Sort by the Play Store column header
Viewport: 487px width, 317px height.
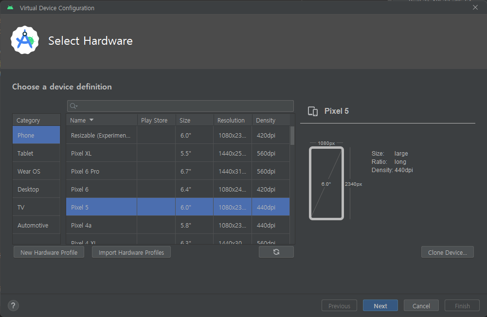[156, 120]
